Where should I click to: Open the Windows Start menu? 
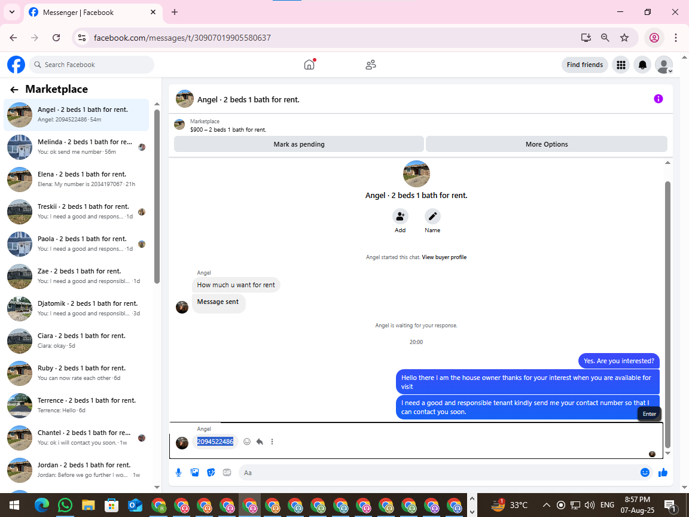click(14, 506)
